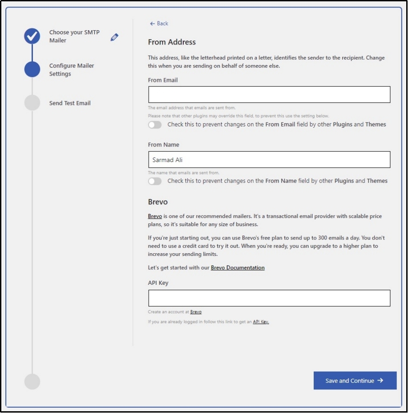This screenshot has height=413, width=408.
Task: Open the Brevo Documentation link
Action: 238,268
